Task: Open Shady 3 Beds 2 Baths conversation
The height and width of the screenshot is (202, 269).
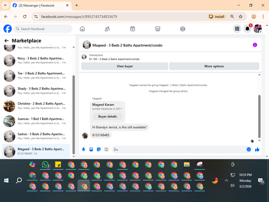Action: pyautogui.click(x=36, y=91)
